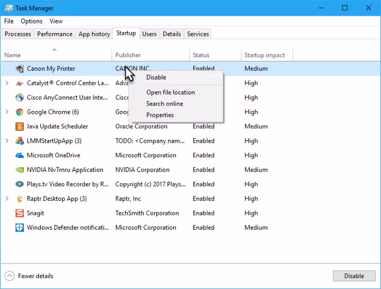Click the NVIDIA NvTmru Application icon
The width and height of the screenshot is (381, 289).
pyautogui.click(x=20, y=170)
